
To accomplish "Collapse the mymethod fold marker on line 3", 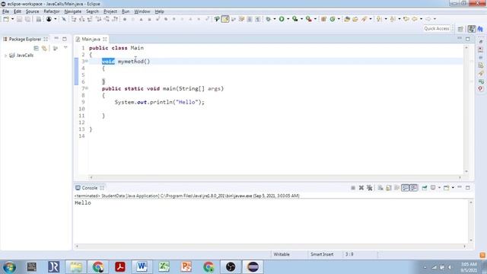I will 87,61.
